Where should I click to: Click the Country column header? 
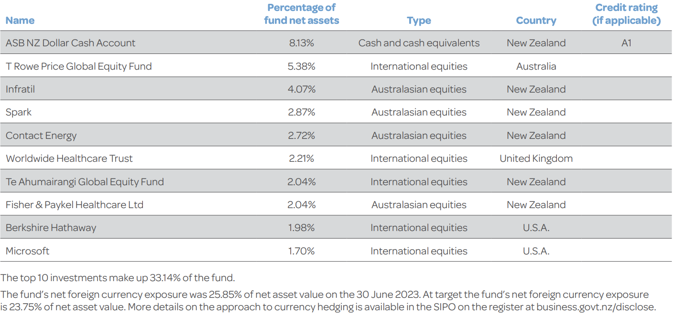(x=536, y=21)
